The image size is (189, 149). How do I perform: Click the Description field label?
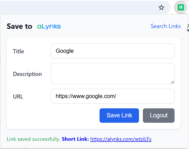27,74
